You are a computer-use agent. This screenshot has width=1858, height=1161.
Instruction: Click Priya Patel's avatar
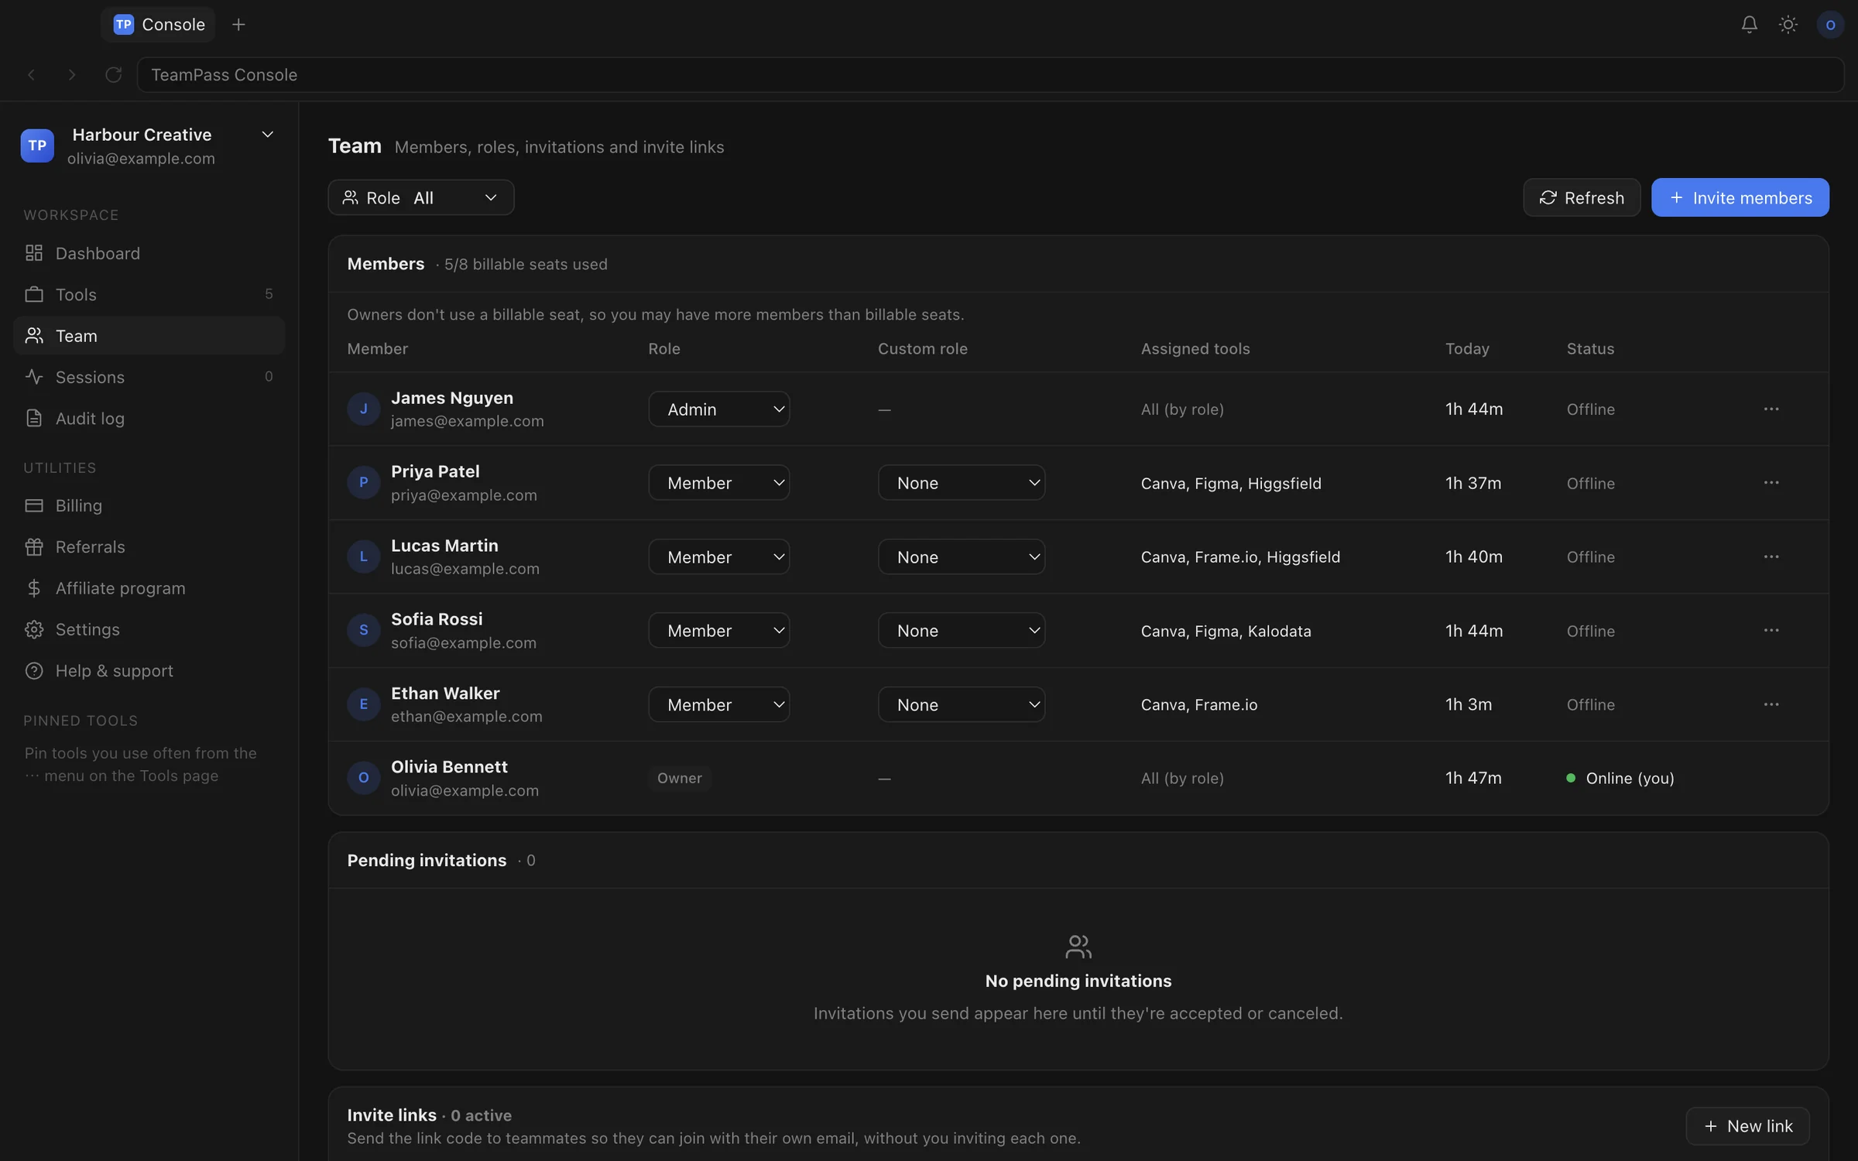[363, 482]
